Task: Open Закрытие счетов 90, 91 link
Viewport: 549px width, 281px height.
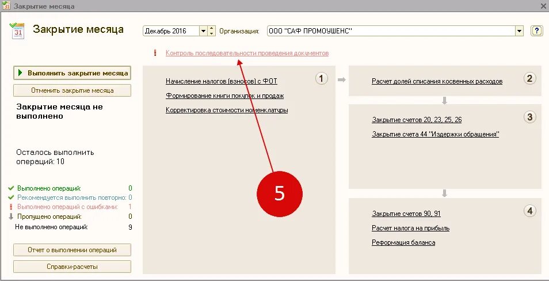Action: pos(406,214)
